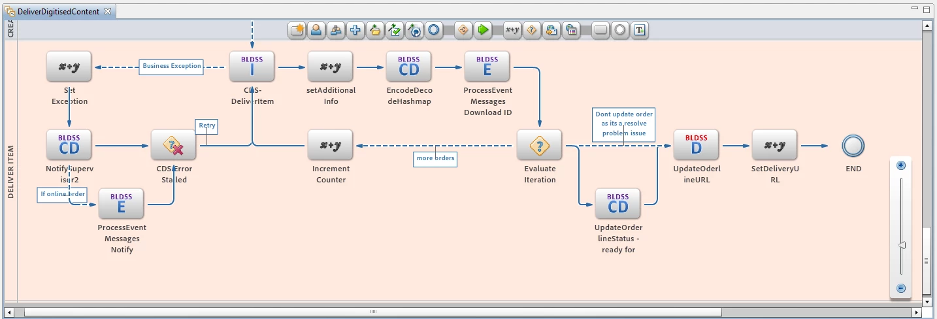937x319 pixels.
Task: Select the rounded rectangle shape tool
Action: tap(600, 30)
